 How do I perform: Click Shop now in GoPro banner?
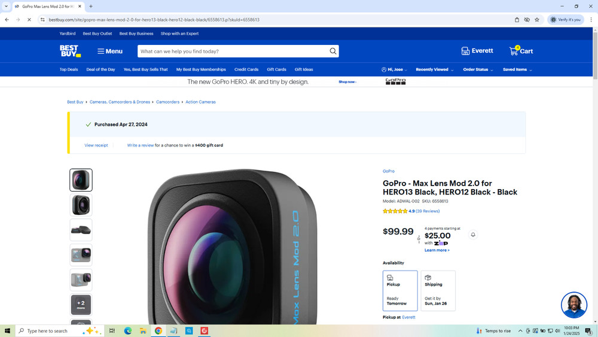pyautogui.click(x=347, y=82)
